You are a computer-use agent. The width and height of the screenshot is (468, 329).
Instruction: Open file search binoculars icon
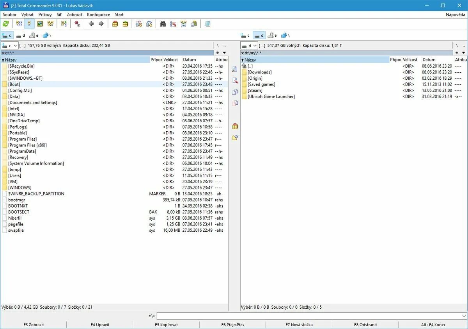coord(163,24)
